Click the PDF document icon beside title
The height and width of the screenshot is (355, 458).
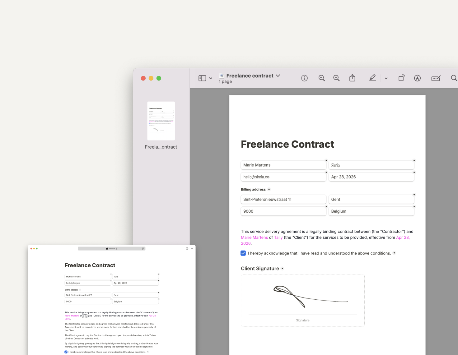click(x=222, y=76)
